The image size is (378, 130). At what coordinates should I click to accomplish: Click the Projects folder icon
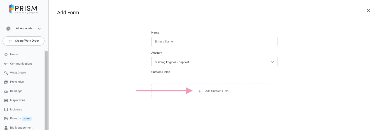pyautogui.click(x=6, y=119)
